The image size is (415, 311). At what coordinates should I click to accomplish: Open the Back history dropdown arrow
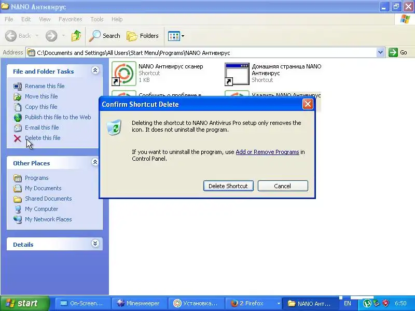click(x=37, y=36)
